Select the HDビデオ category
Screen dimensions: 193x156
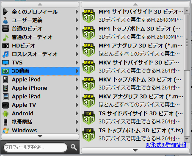point(40,46)
